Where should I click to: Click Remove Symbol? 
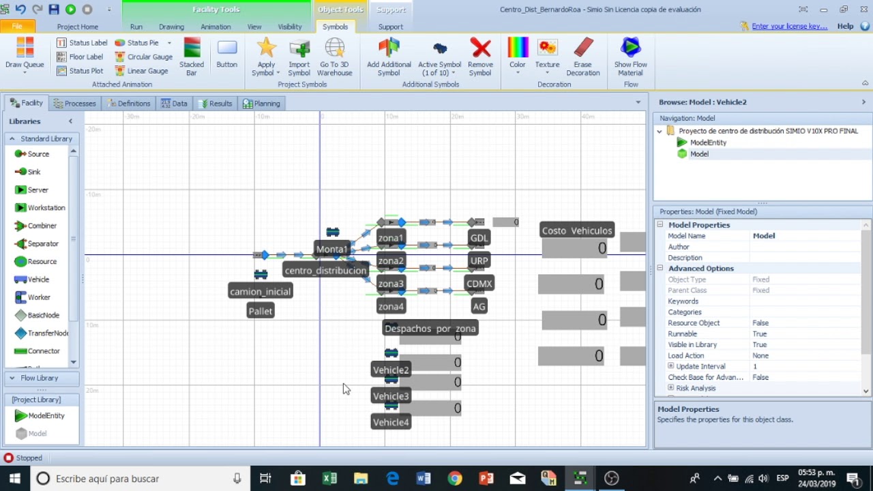tap(480, 57)
